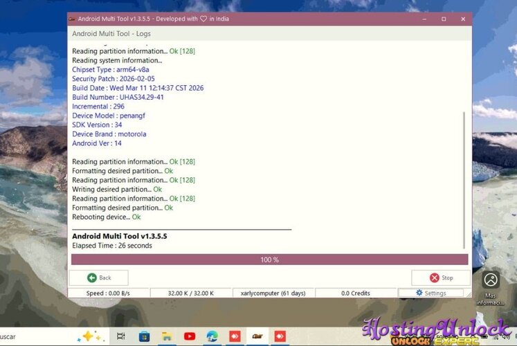Click the Reading system information... line
Image resolution: width=517 pixels, height=346 pixels.
pos(117,60)
